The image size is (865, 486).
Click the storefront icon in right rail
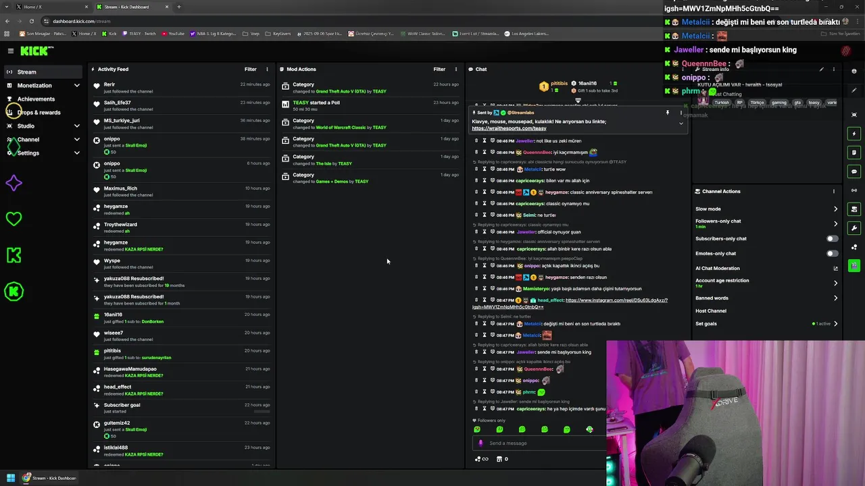[x=854, y=209]
